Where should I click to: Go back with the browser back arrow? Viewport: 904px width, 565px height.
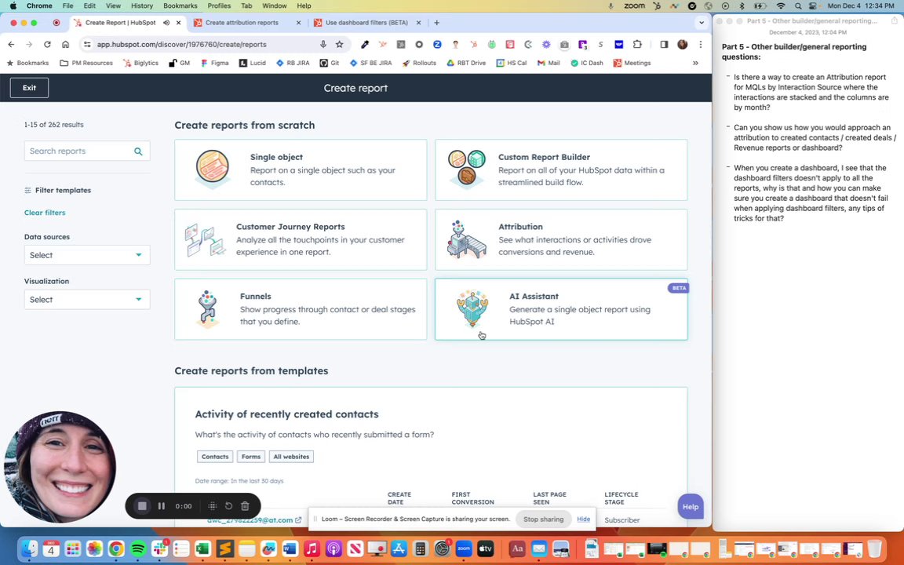click(x=12, y=45)
